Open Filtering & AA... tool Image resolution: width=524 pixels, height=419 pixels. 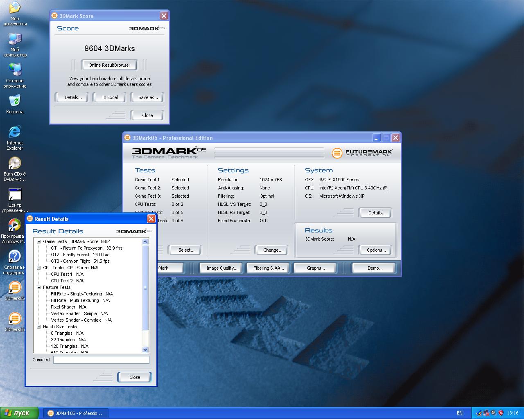(268, 268)
